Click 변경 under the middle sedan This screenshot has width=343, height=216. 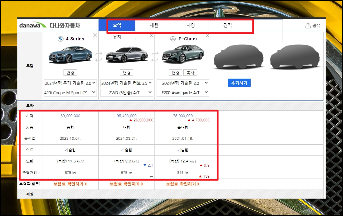[126, 72]
